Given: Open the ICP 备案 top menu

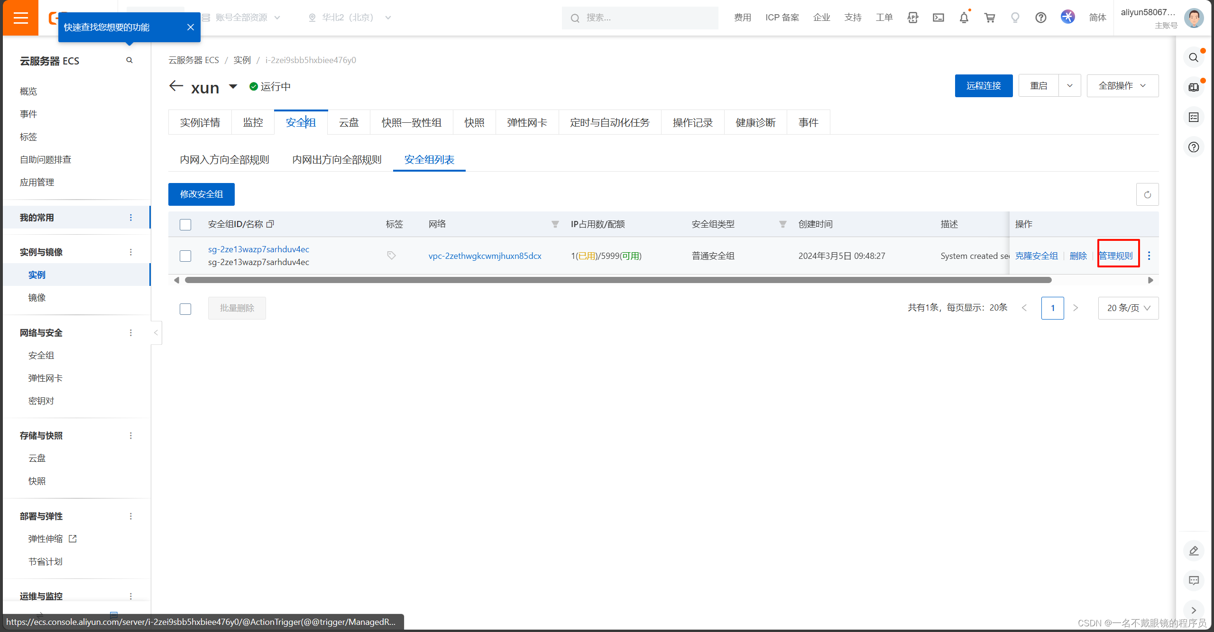Looking at the screenshot, I should pyautogui.click(x=782, y=18).
